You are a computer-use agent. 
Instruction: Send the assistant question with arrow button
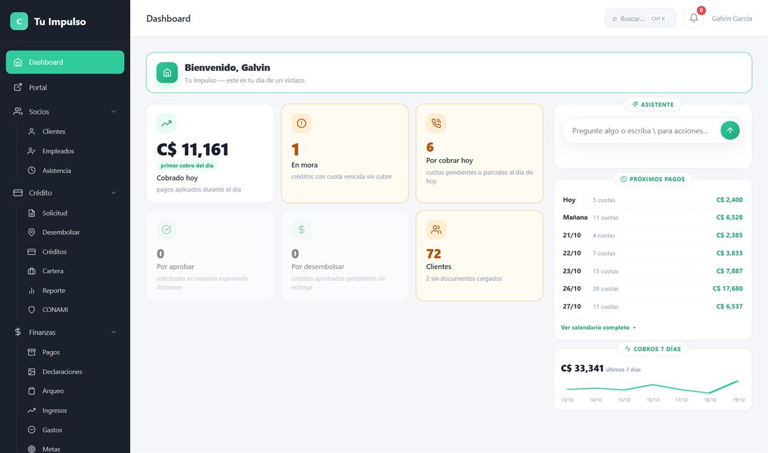point(730,131)
